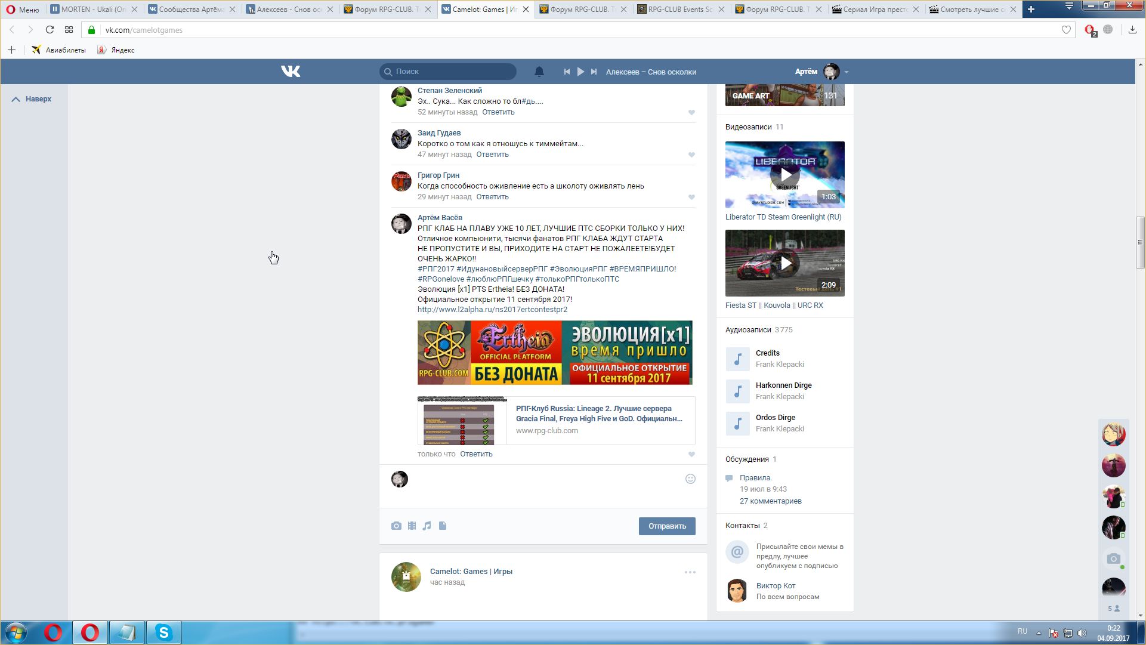Attach a document to the comment
1146x645 pixels.
(x=443, y=526)
